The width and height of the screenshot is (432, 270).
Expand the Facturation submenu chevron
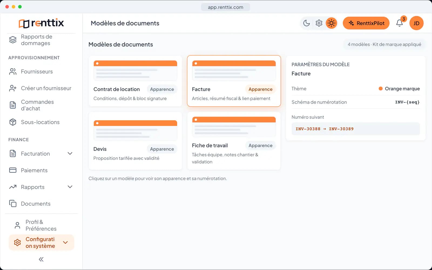70,154
